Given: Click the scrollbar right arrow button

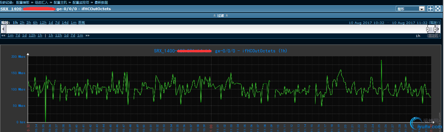Looking at the screenshot, I should (439, 29).
